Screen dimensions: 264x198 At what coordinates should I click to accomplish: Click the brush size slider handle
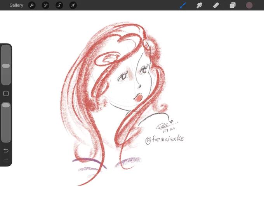(6, 66)
